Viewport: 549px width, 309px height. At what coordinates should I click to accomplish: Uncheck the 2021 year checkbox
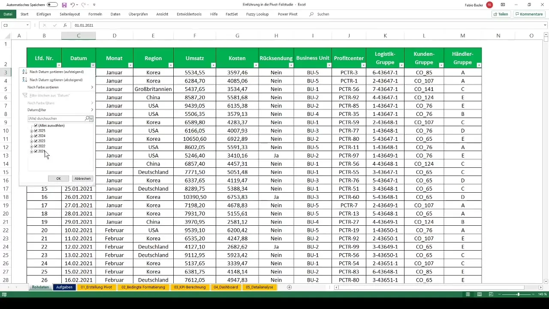pyautogui.click(x=36, y=151)
